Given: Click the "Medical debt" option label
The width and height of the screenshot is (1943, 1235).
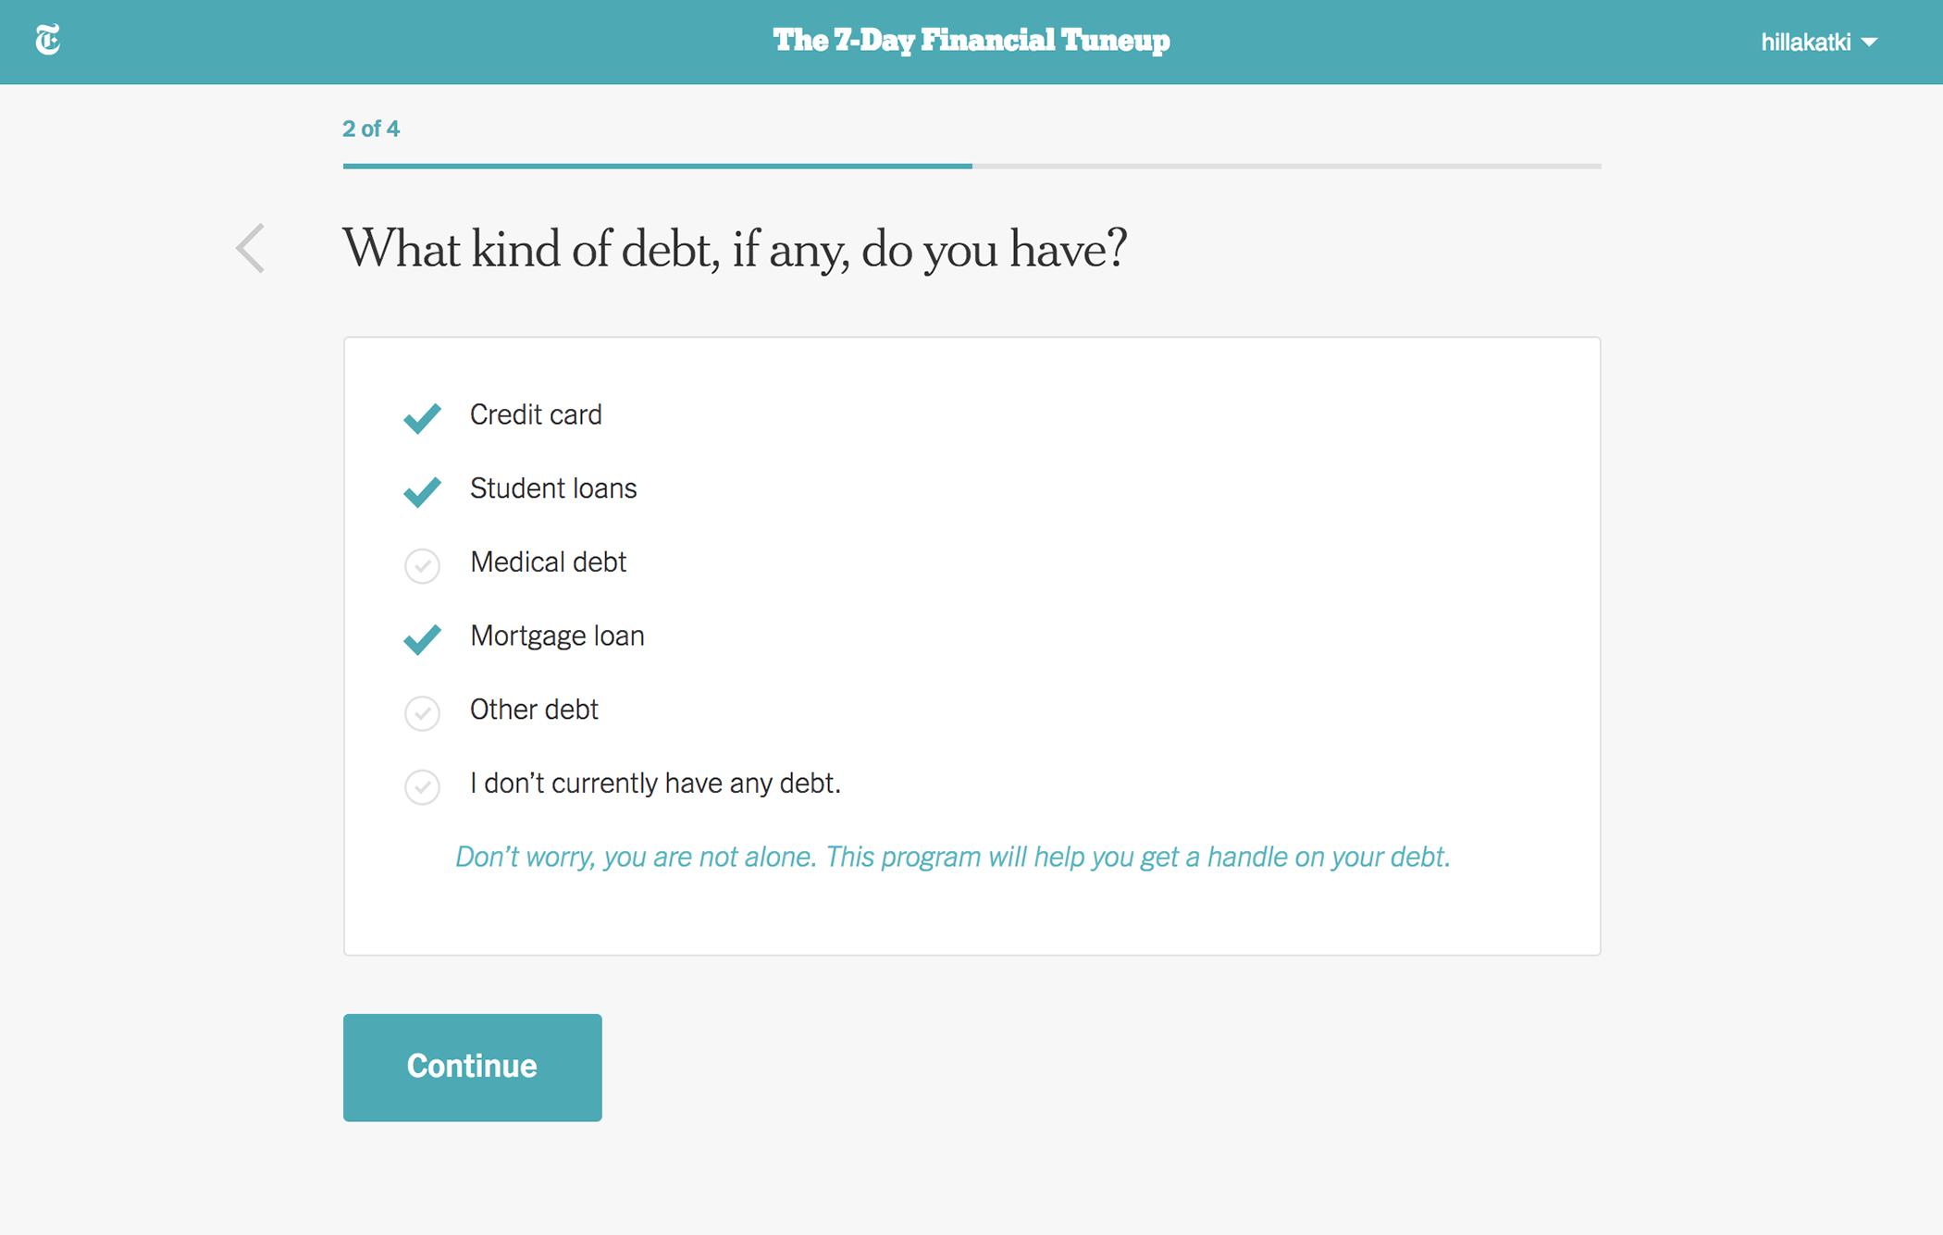Looking at the screenshot, I should [x=548, y=562].
